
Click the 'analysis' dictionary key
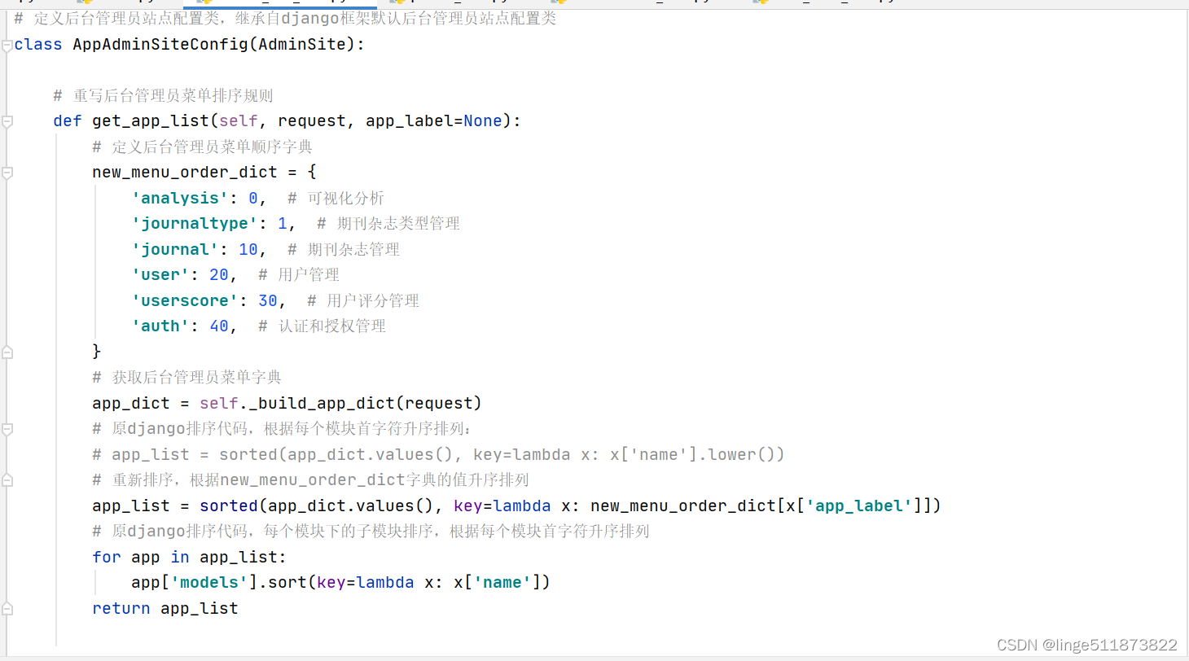point(180,198)
